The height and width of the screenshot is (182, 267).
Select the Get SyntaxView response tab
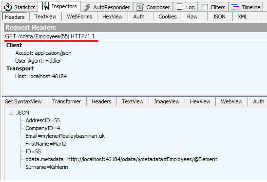click(23, 101)
